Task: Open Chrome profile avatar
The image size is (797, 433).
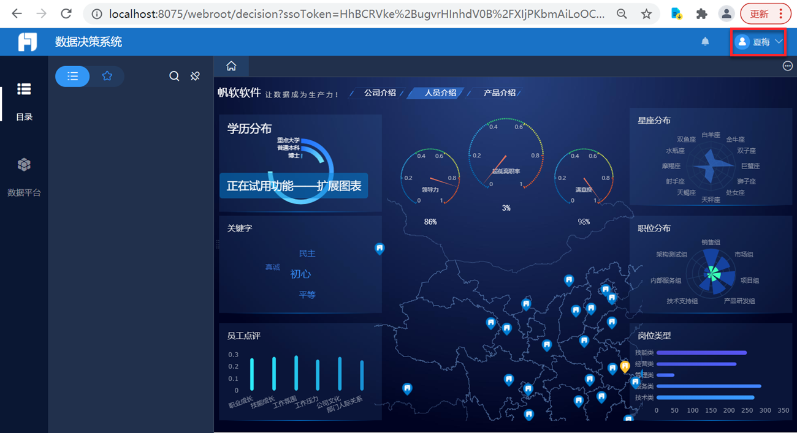Action: pyautogui.click(x=726, y=13)
